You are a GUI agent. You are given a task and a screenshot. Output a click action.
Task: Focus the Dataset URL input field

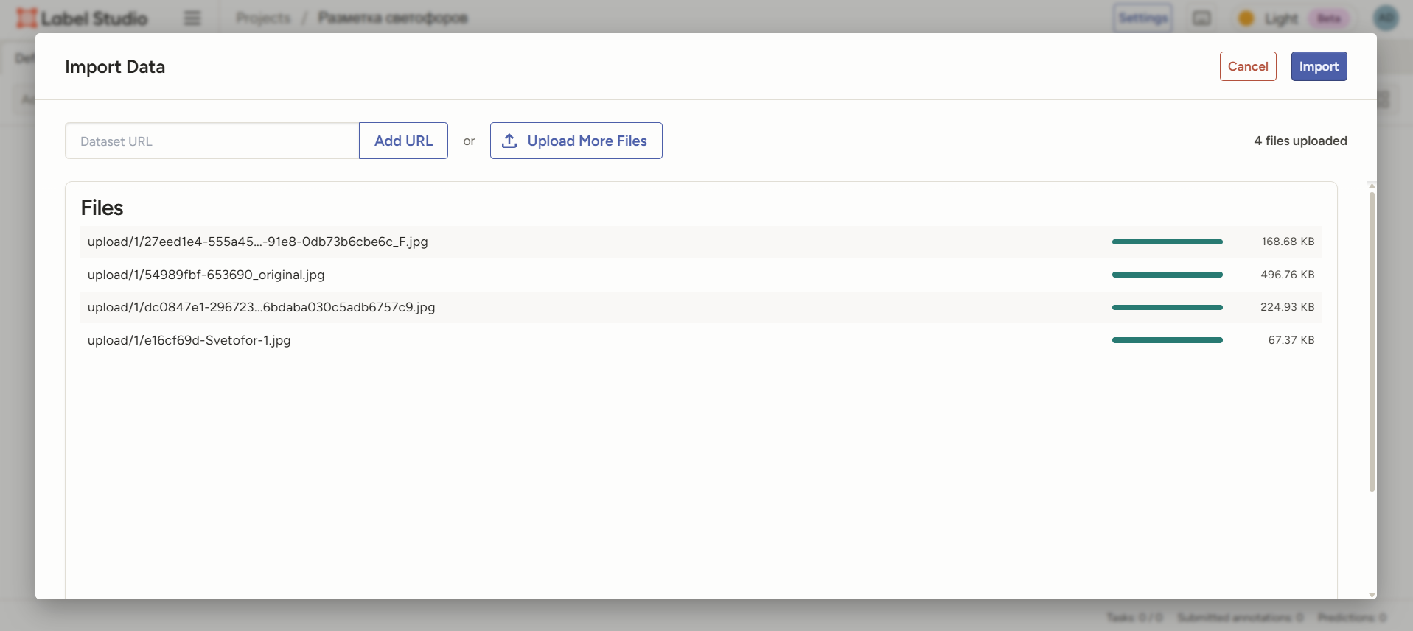pos(212,141)
